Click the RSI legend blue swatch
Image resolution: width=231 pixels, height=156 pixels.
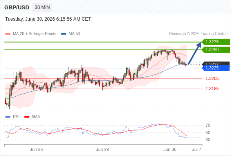pyautogui.click(x=8, y=117)
